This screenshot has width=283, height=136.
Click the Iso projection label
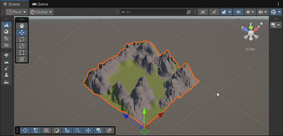click(x=252, y=49)
